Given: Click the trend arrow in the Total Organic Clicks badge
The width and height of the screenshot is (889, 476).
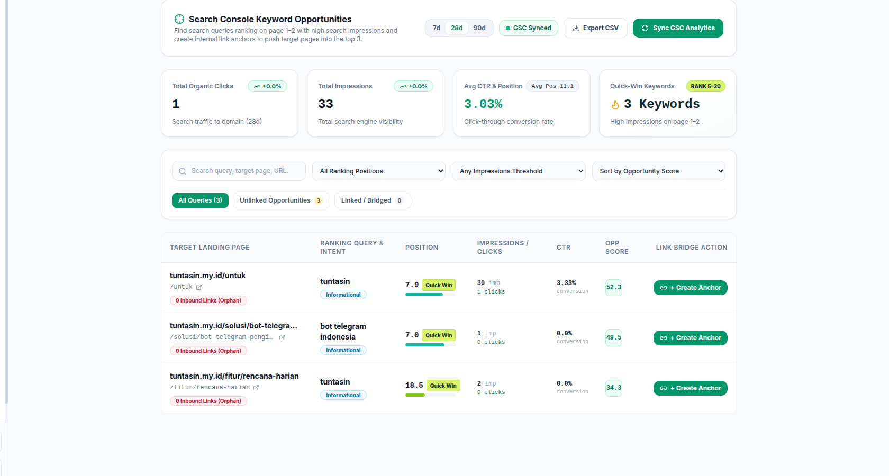Looking at the screenshot, I should coord(257,86).
